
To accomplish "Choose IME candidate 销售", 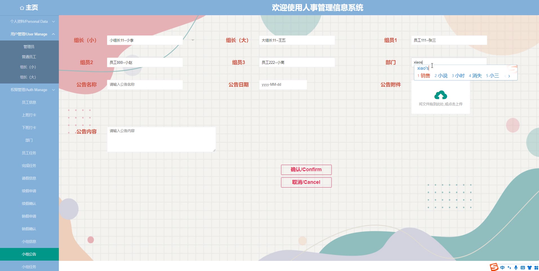I will coord(425,76).
